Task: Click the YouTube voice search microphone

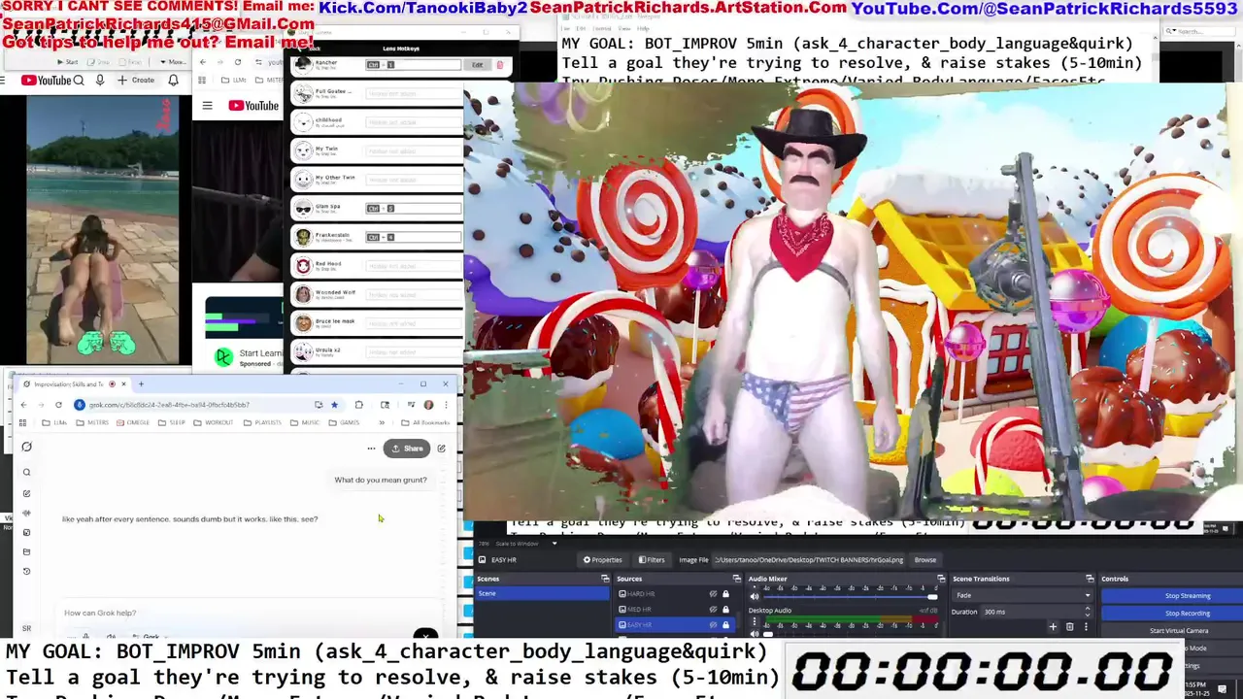Action: pos(100,81)
